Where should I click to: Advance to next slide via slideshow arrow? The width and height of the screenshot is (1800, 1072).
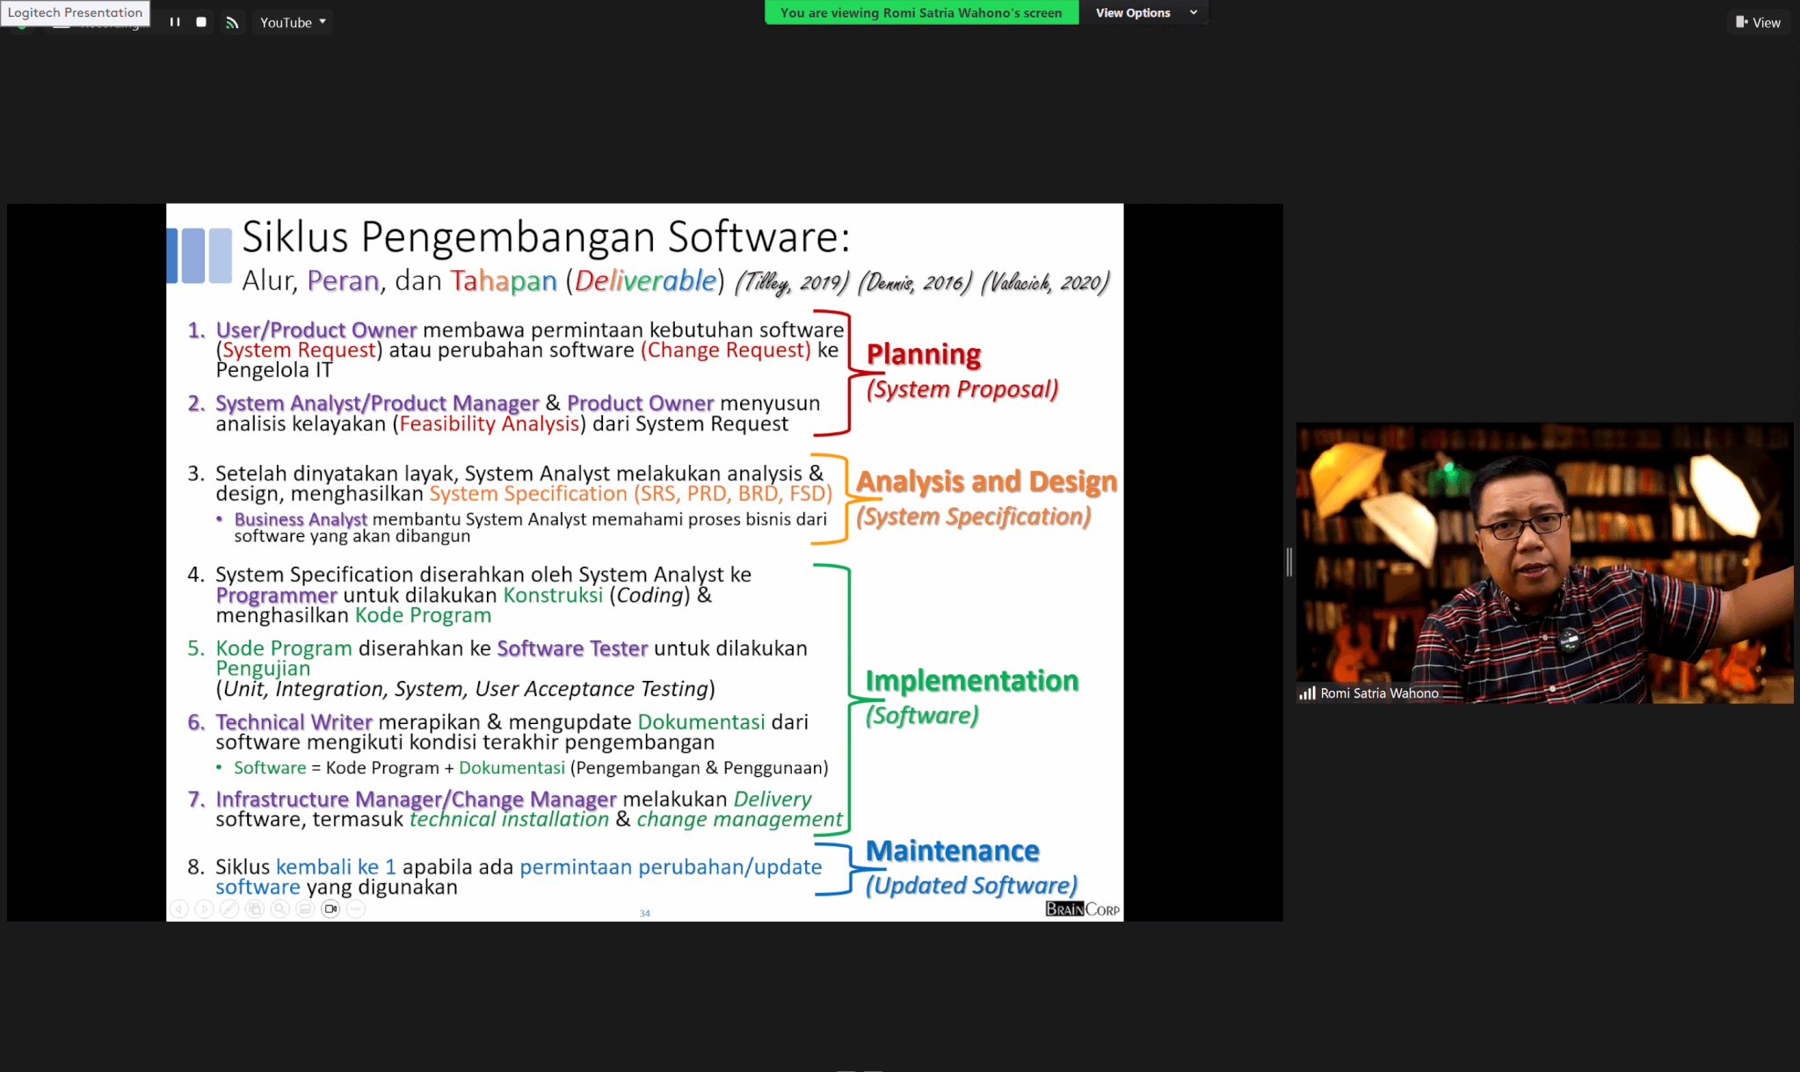[204, 909]
